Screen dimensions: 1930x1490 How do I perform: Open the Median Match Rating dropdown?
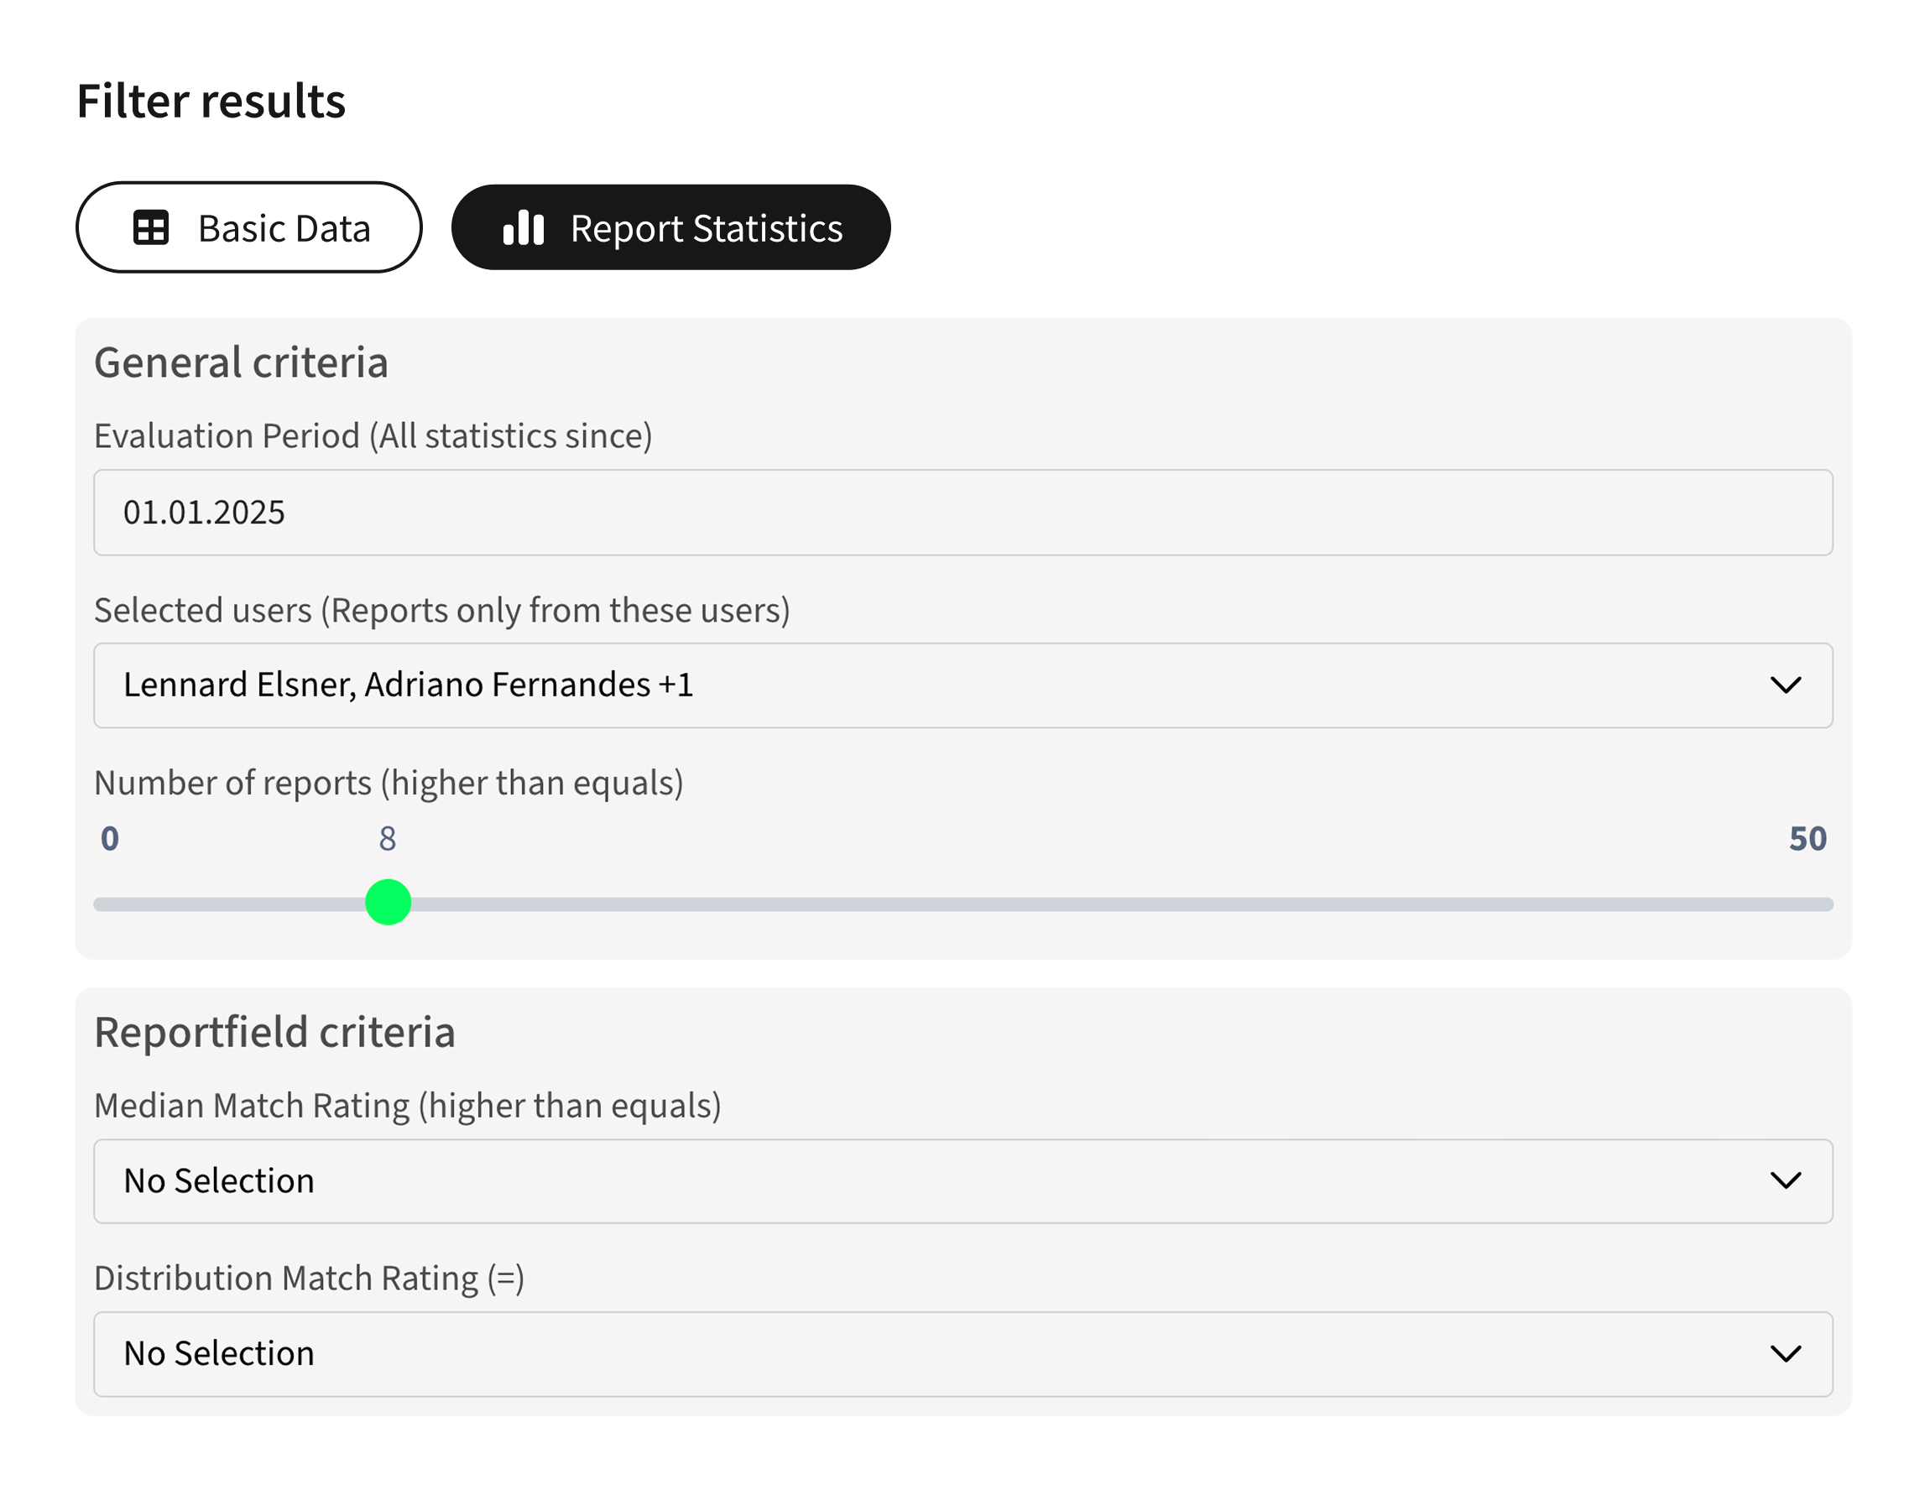[963, 1181]
